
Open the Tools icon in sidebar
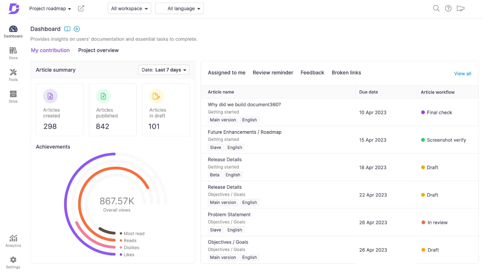click(13, 75)
